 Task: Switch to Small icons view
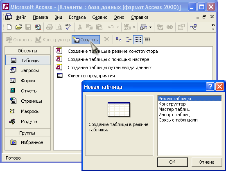[128, 39]
